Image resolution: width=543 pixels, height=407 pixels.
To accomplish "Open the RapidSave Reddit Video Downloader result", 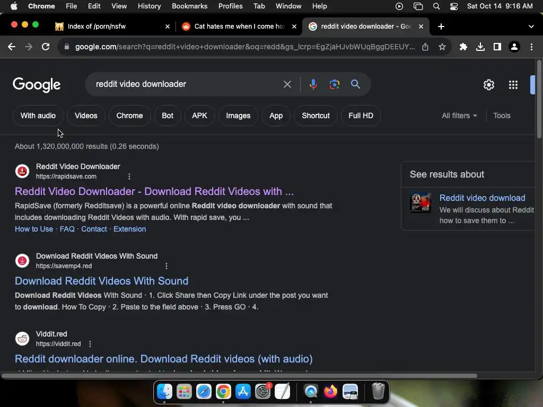I will [x=154, y=191].
